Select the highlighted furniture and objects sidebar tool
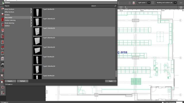This screenshot has width=184, height=103. coord(2,64)
